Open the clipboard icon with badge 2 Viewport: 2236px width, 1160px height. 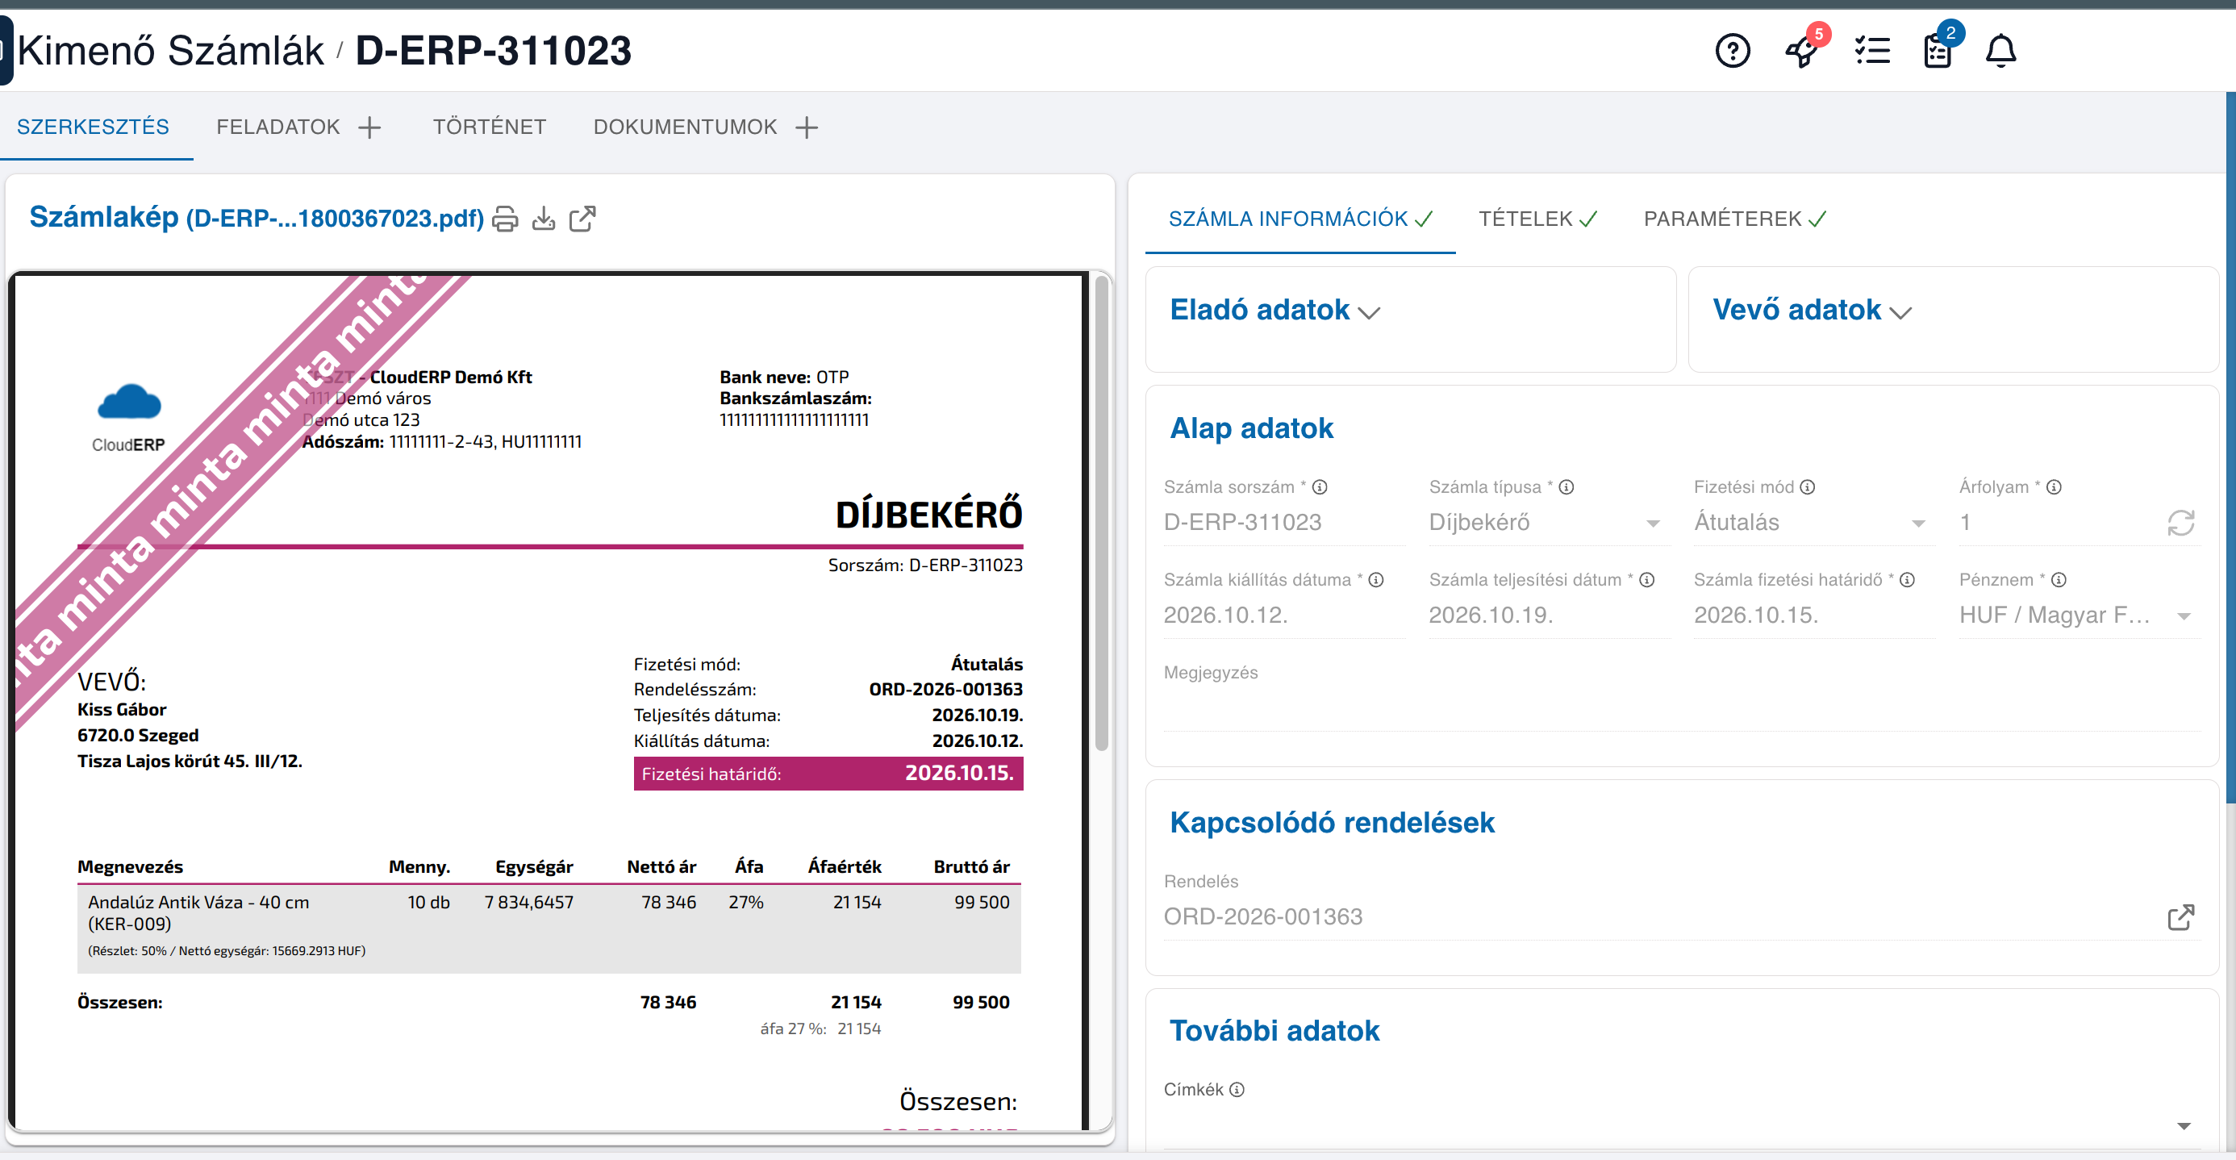pos(1938,50)
